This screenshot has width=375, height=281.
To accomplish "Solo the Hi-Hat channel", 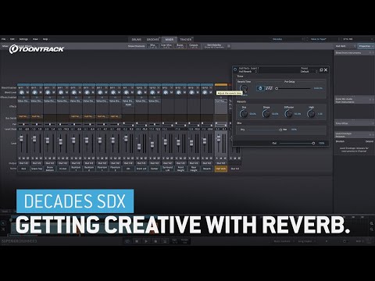I will coord(59,158).
